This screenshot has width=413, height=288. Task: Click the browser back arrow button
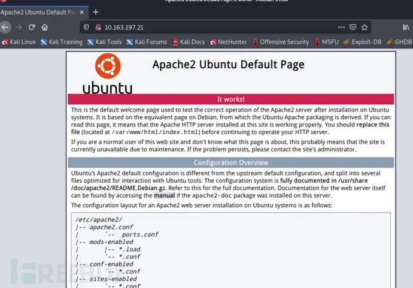[5, 27]
